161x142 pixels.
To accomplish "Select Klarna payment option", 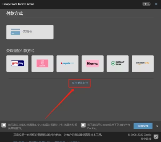I will (x=92, y=64).
